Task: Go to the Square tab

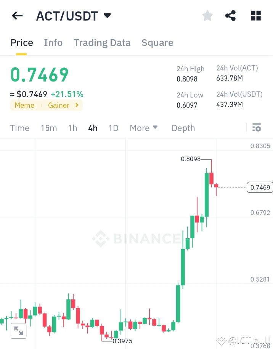Action: (x=157, y=43)
